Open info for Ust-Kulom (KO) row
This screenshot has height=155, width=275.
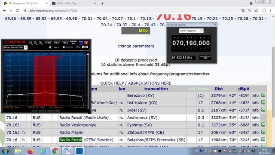[x=255, y=103]
